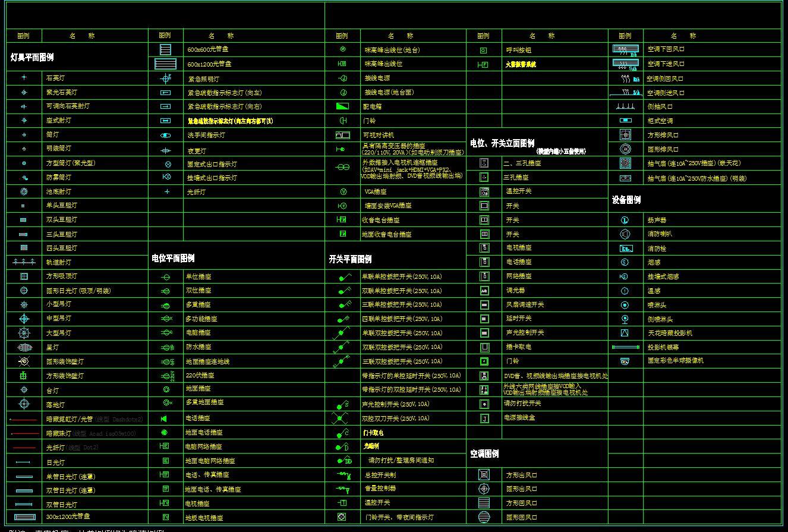
Task: Click the 插卡取电 symbol
Action: (484, 347)
